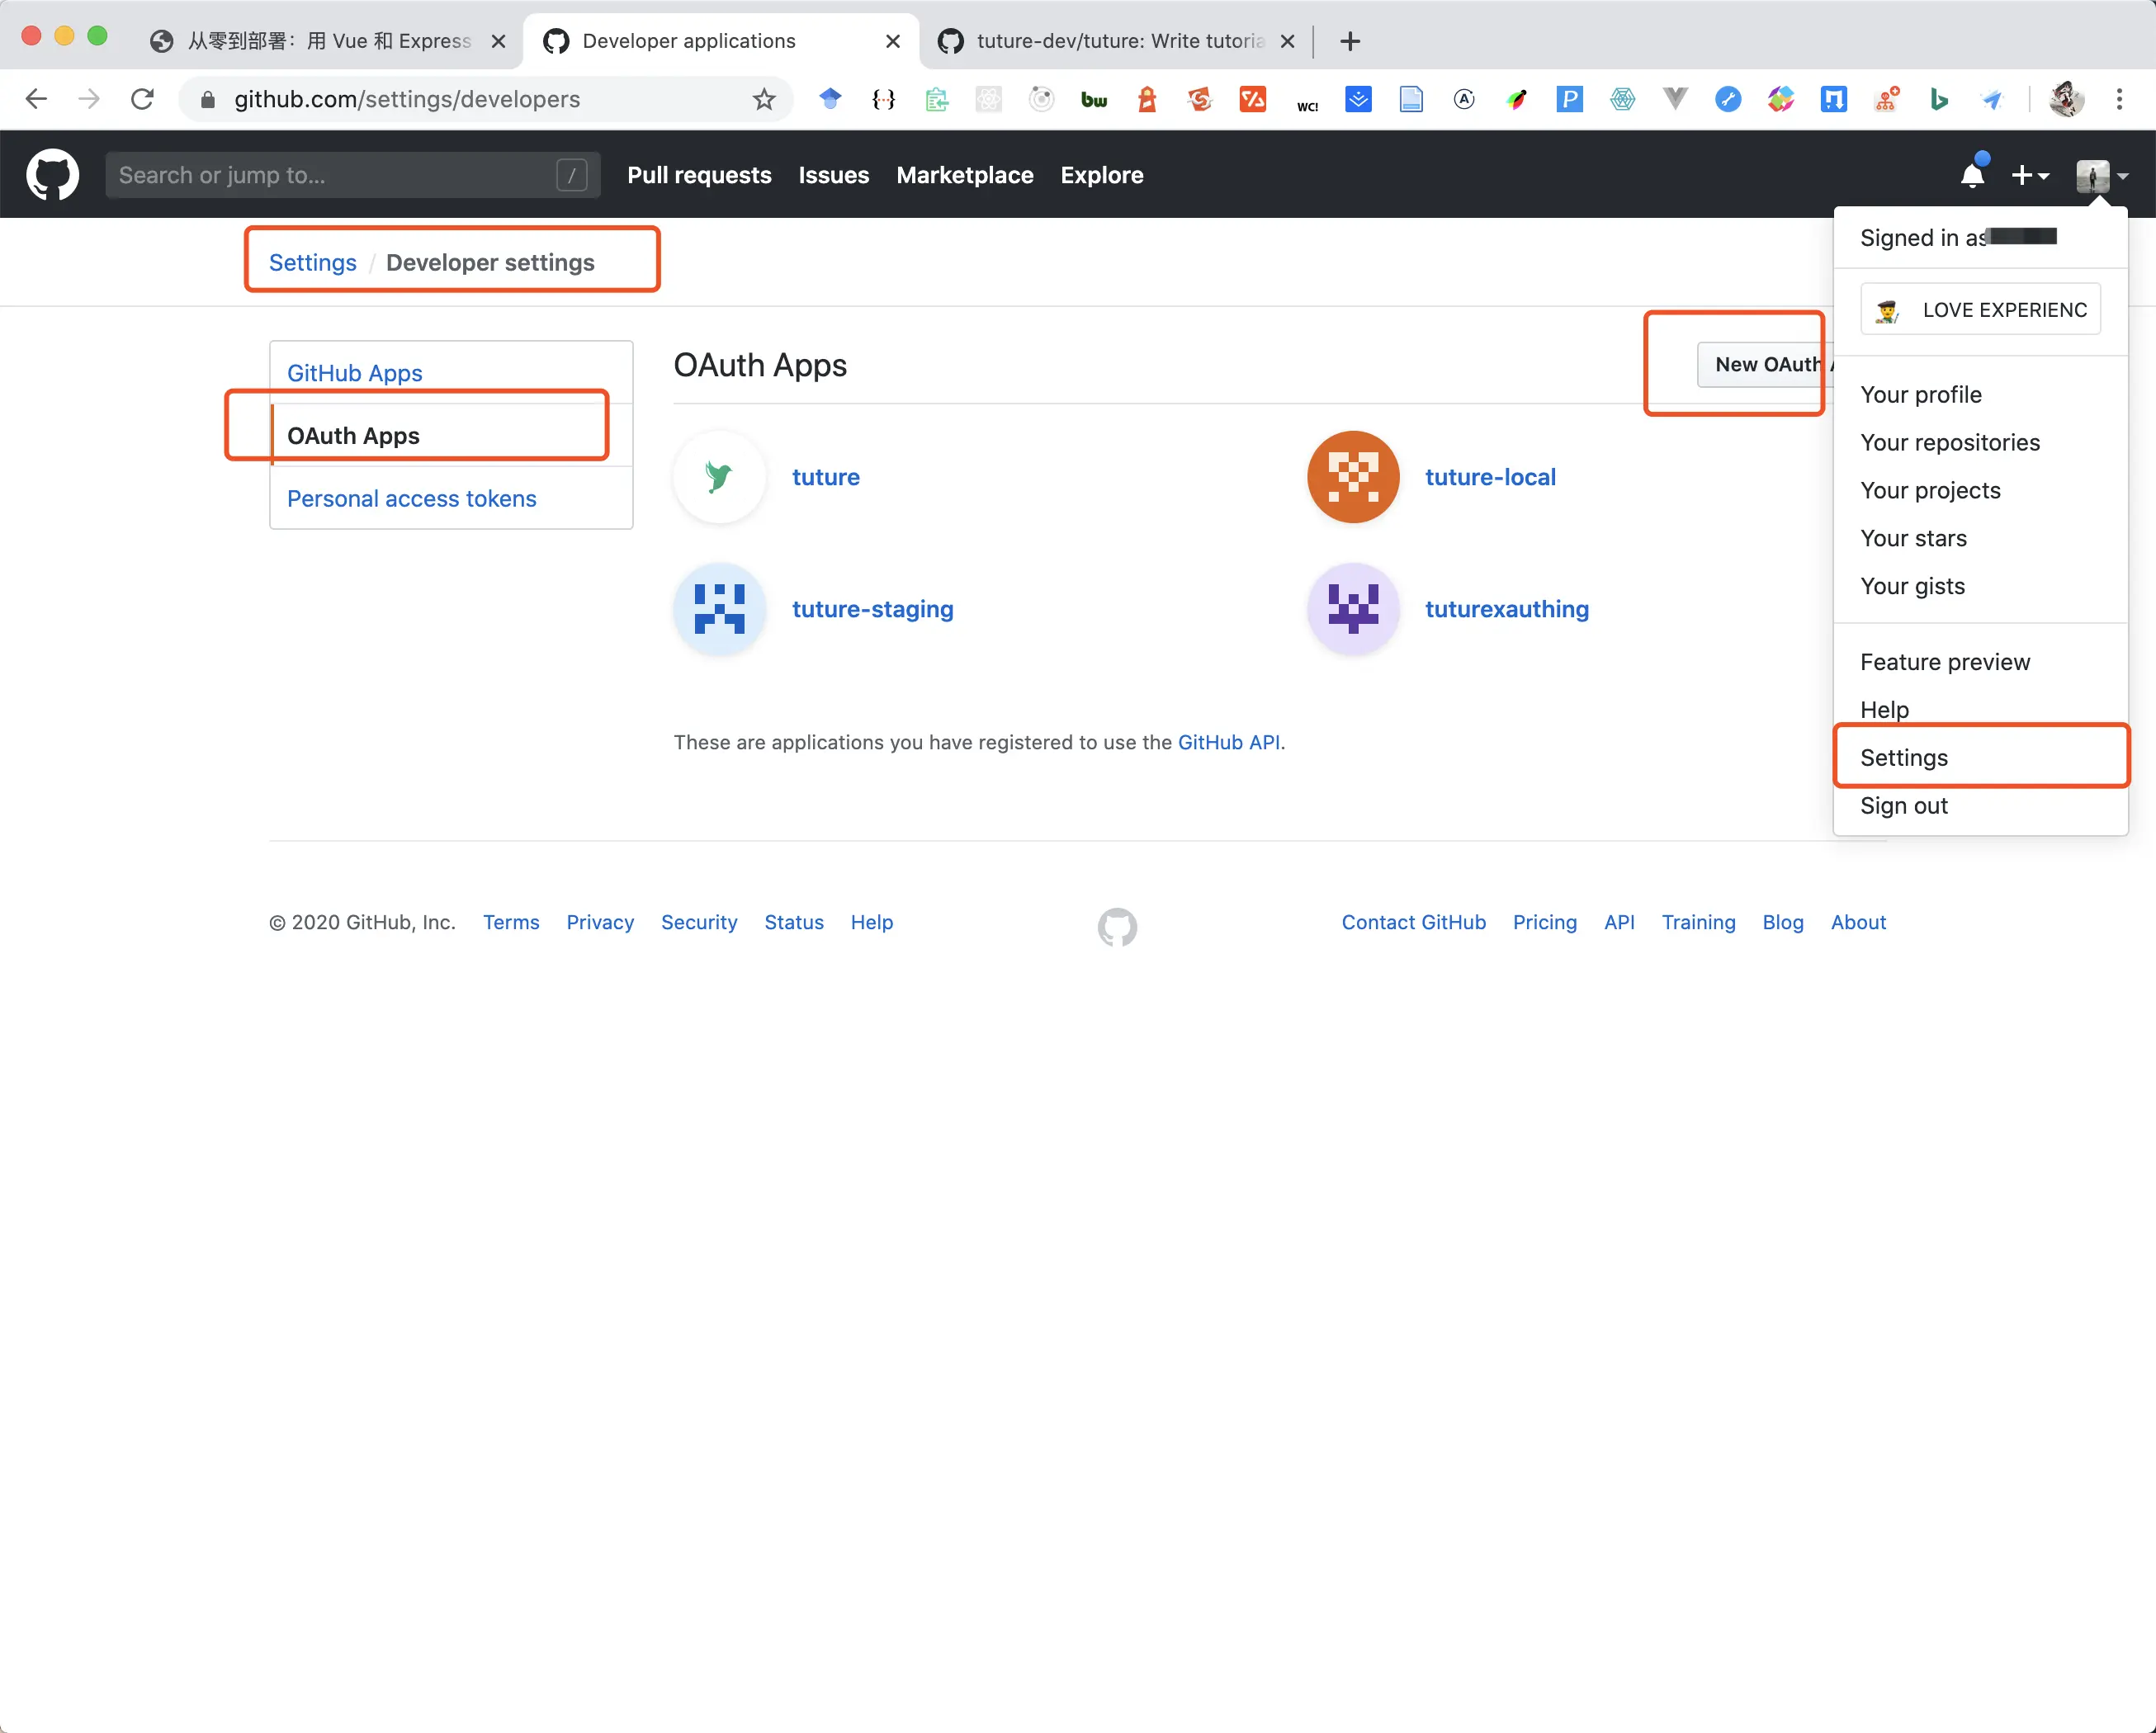Click the gray GitHub logo in footer
This screenshot has width=2156, height=1733.
[x=1117, y=927]
